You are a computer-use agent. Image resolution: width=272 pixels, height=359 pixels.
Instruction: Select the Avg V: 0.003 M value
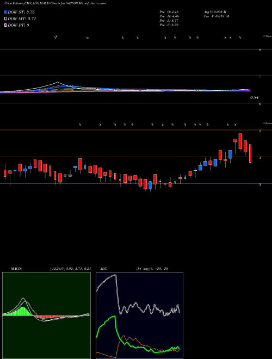point(217,12)
